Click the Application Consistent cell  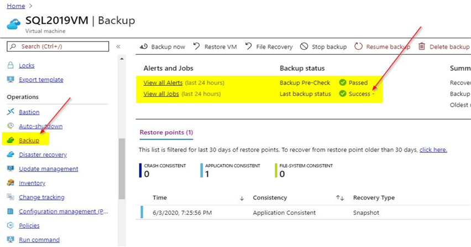click(x=284, y=213)
